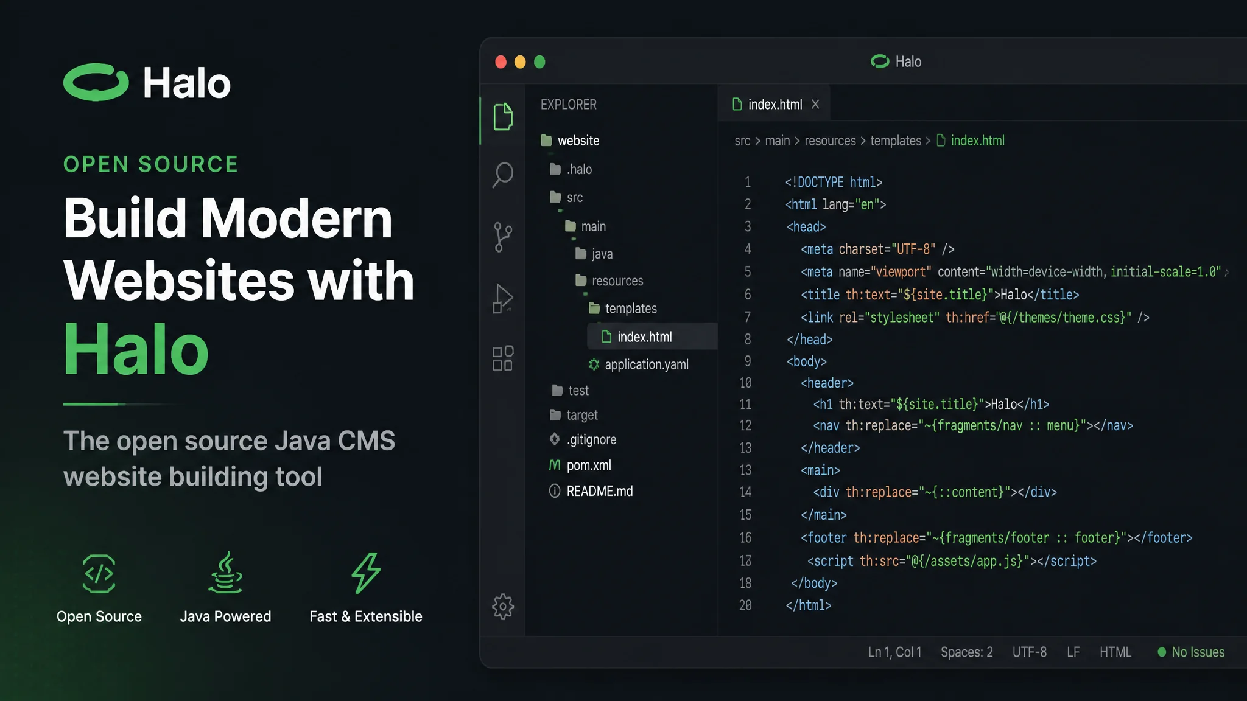This screenshot has width=1247, height=701.
Task: Collapse the src folder
Action: point(566,197)
